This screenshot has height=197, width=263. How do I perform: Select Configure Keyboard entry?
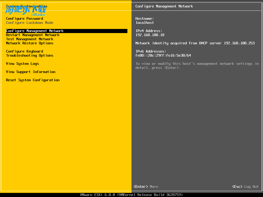24,51
